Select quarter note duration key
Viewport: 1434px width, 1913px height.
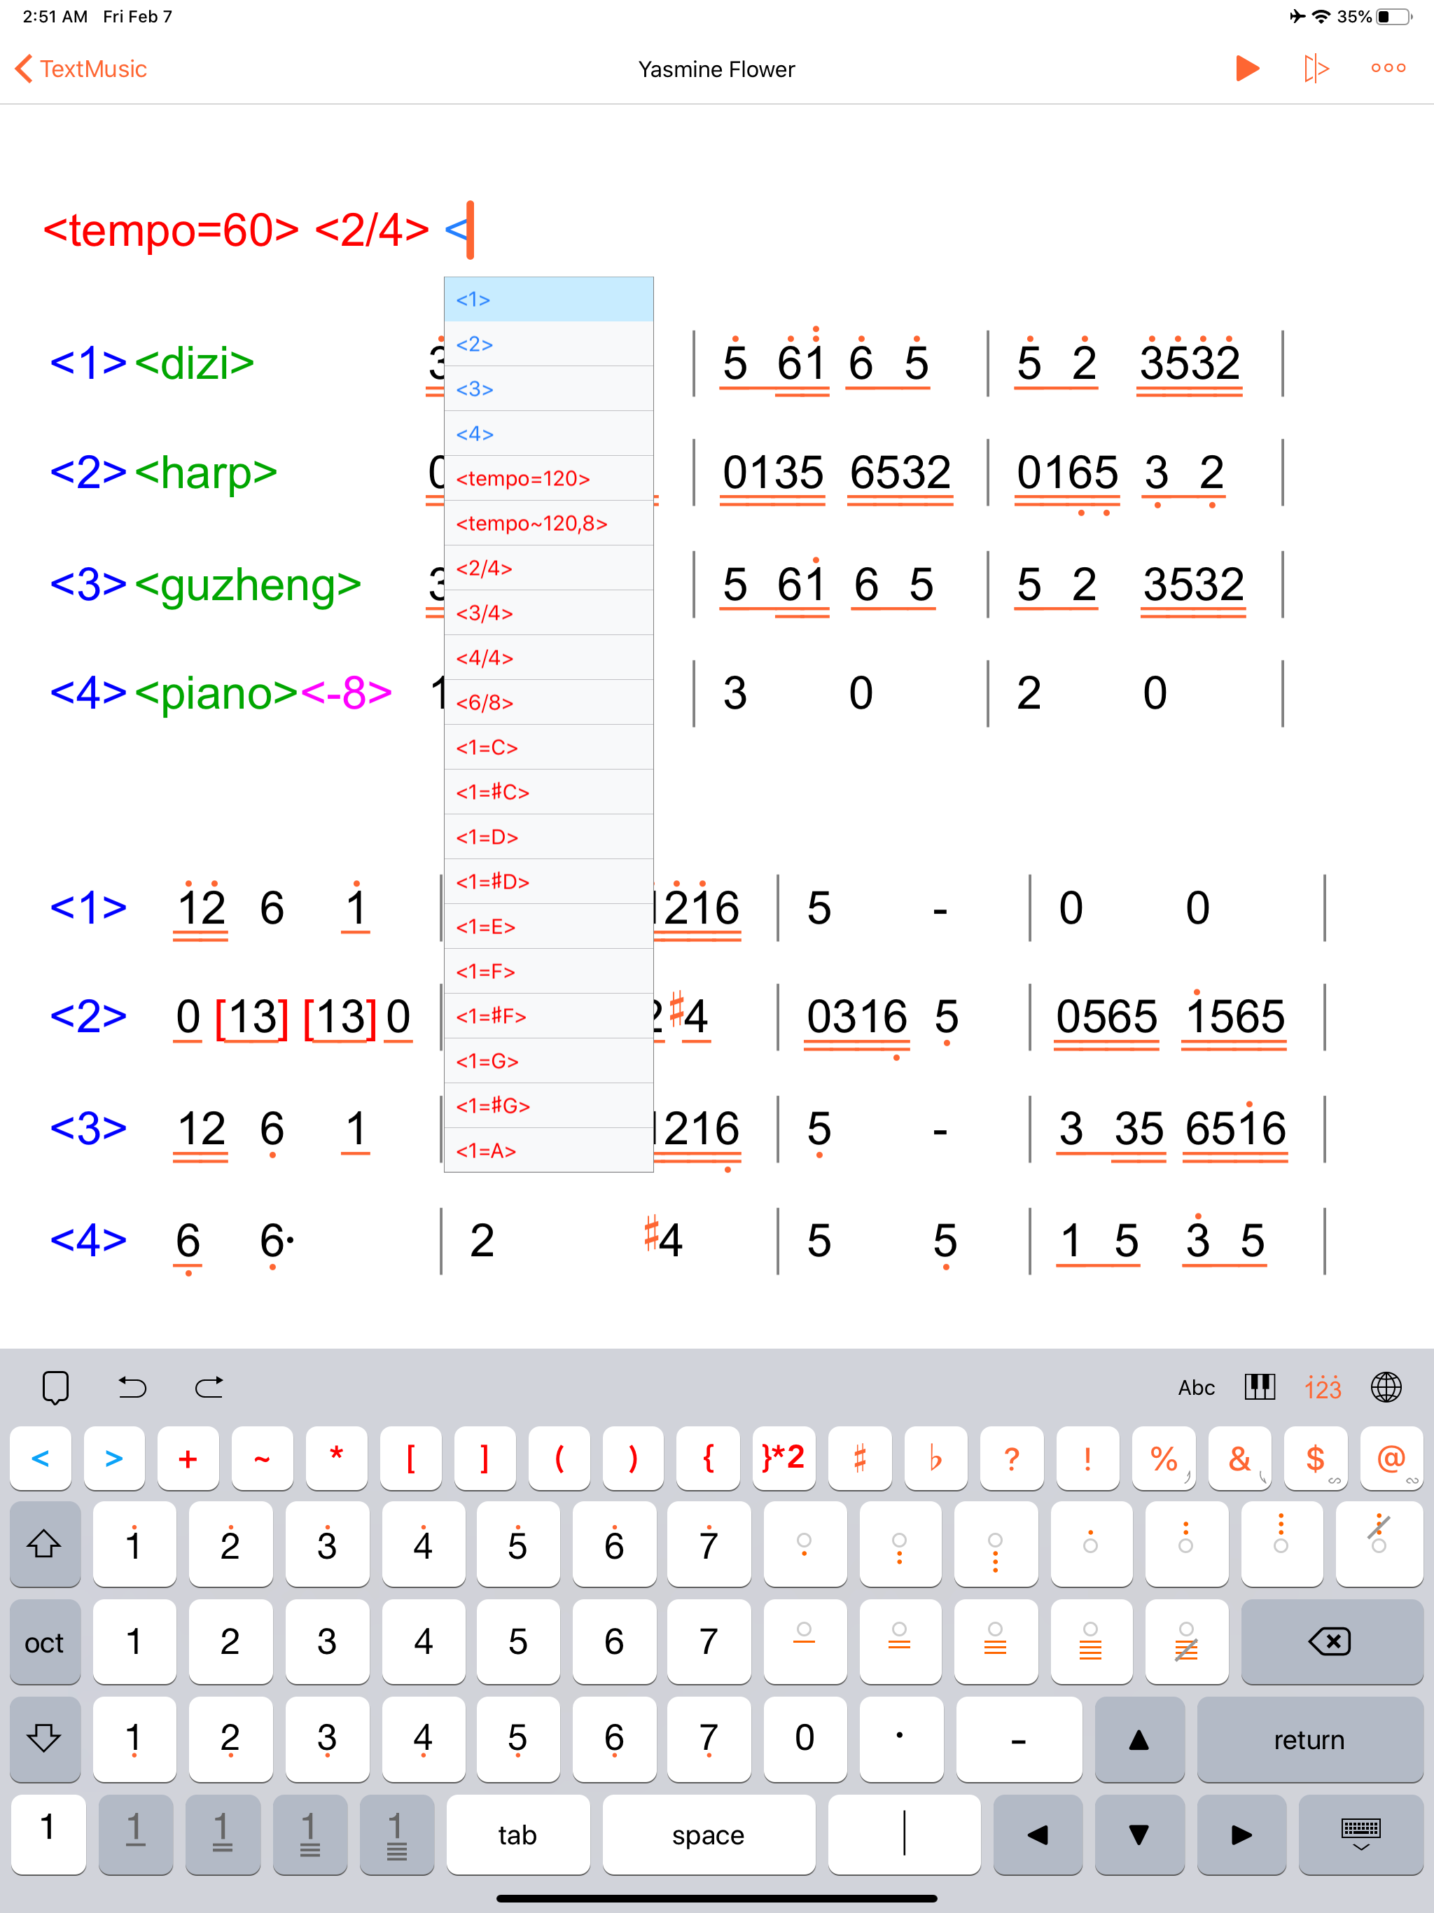click(x=48, y=1833)
